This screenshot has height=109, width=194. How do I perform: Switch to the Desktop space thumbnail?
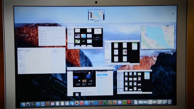(x=96, y=15)
